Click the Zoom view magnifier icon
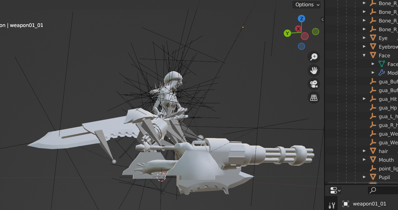 click(314, 57)
